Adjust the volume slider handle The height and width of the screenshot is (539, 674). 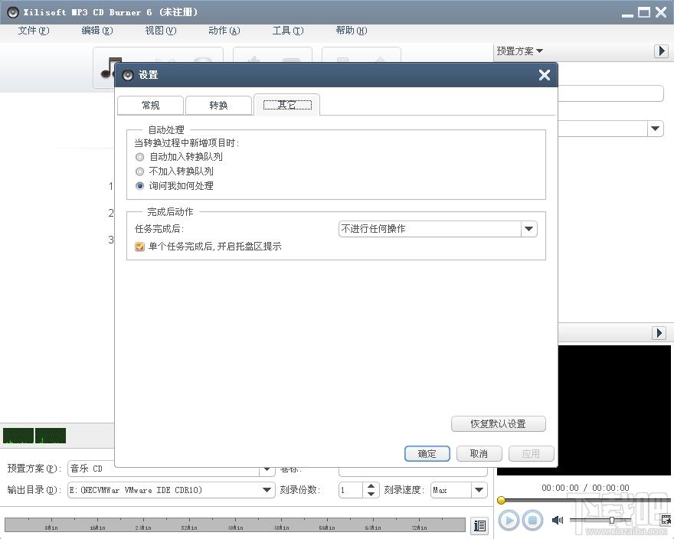(612, 521)
